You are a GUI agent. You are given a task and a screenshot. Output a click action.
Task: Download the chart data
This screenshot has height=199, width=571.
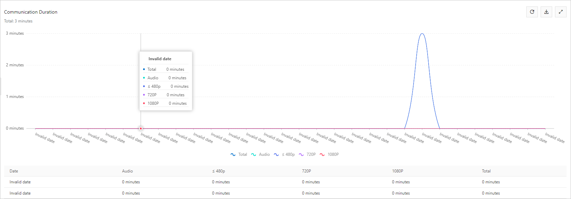(x=546, y=12)
